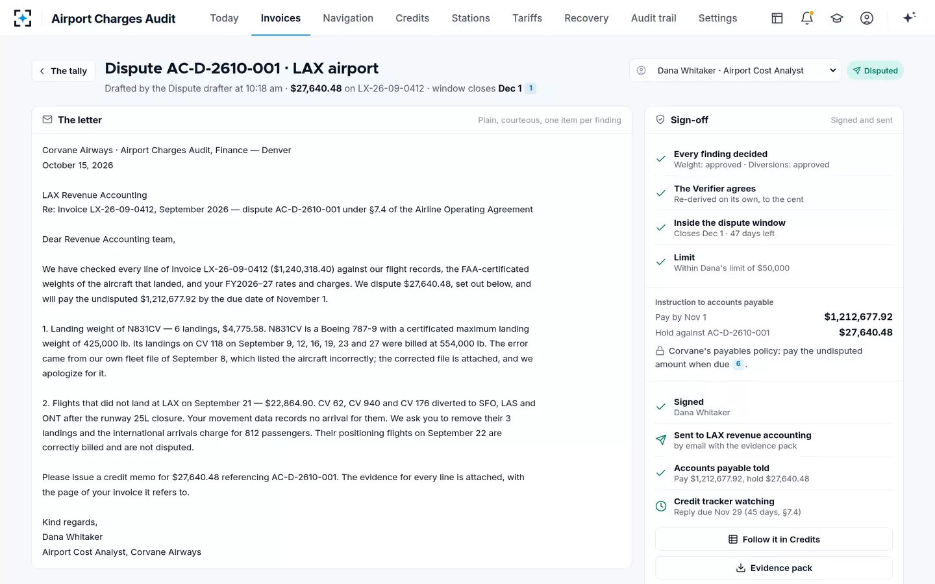The image size is (935, 584).
Task: Click the clock icon by Credit tracker watching
Action: [x=661, y=506]
